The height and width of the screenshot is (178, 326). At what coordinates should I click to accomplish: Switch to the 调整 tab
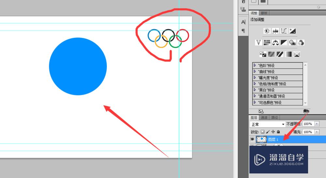pos(254,13)
